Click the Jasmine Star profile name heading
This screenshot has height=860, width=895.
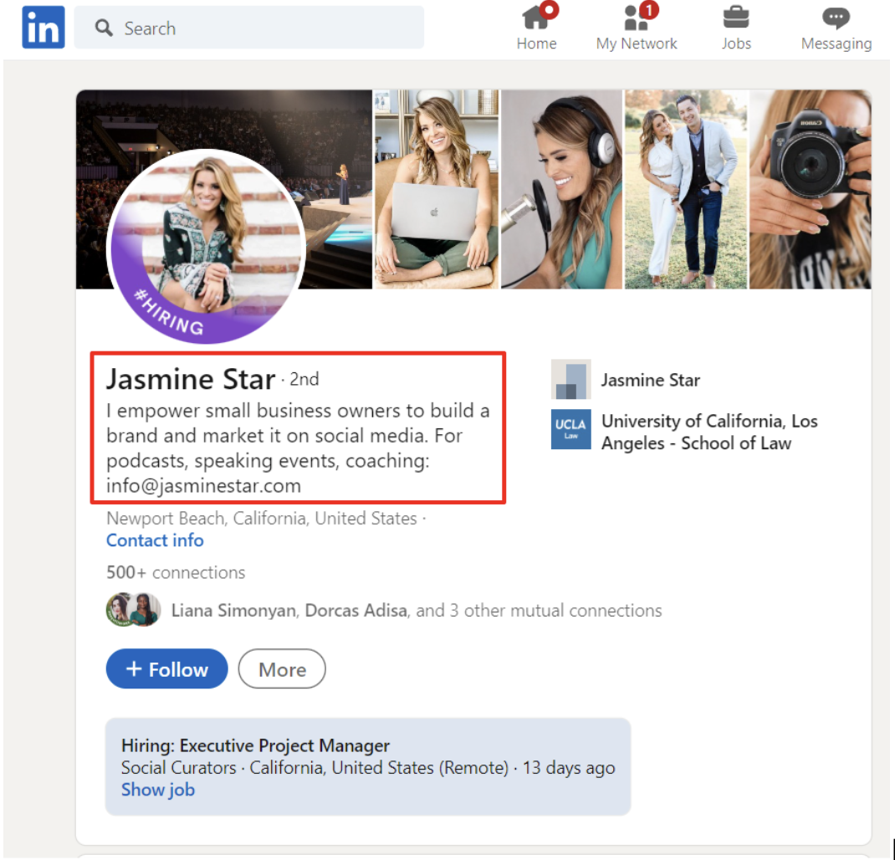(x=192, y=379)
